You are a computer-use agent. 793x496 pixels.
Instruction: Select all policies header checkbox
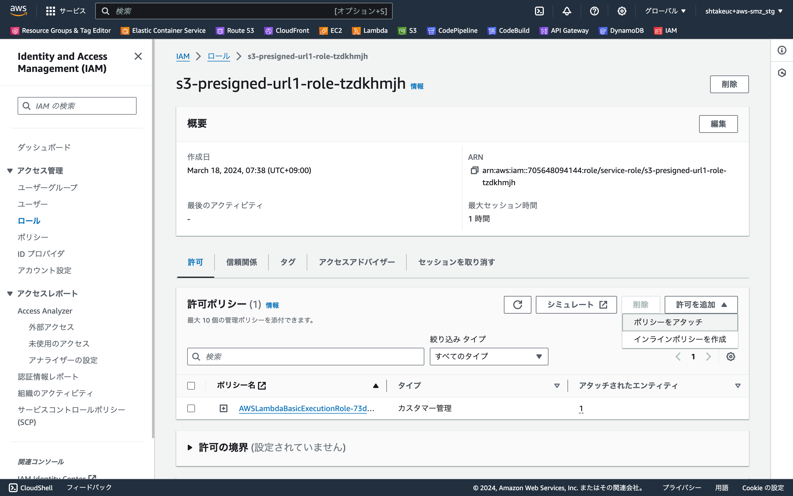191,386
